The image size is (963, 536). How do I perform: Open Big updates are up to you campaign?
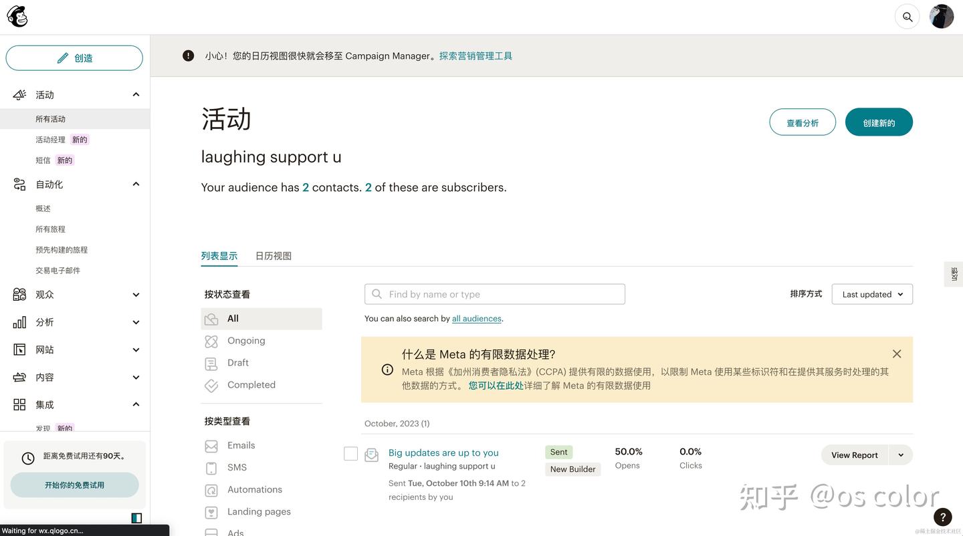443,452
